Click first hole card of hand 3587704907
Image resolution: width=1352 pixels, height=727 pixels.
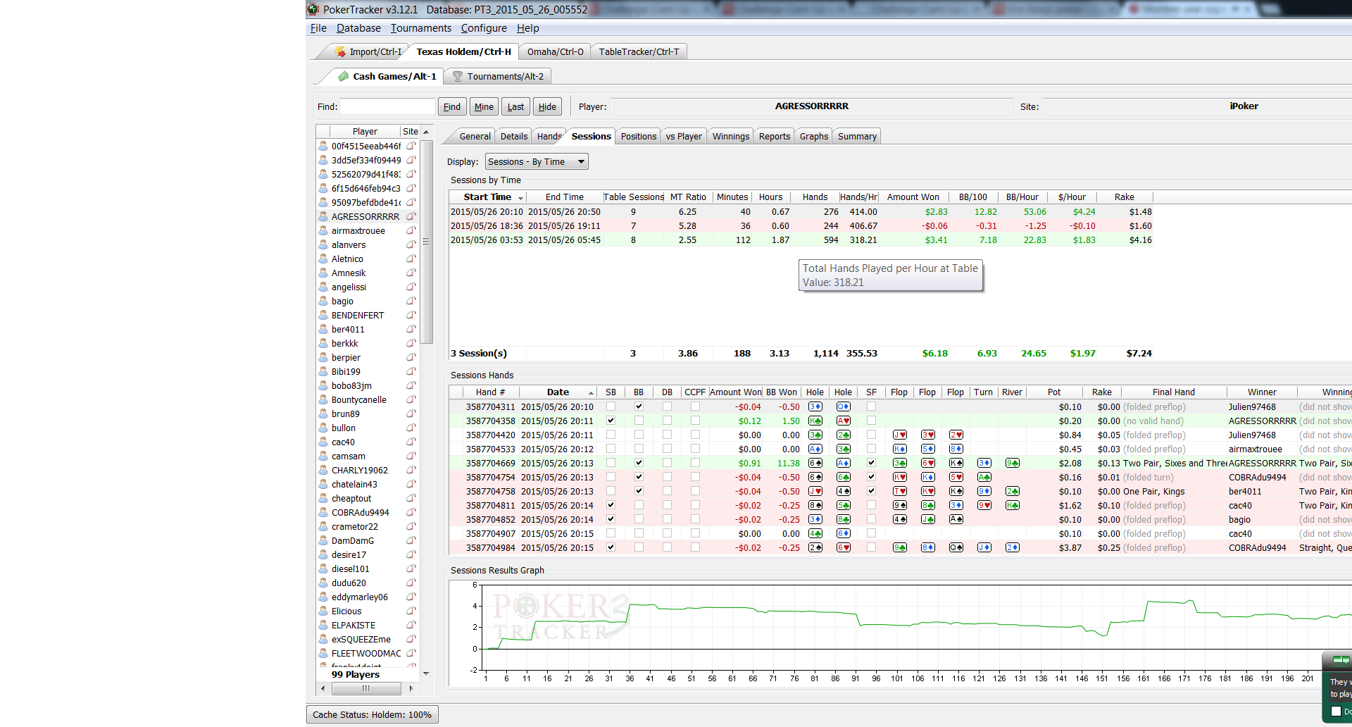[815, 533]
